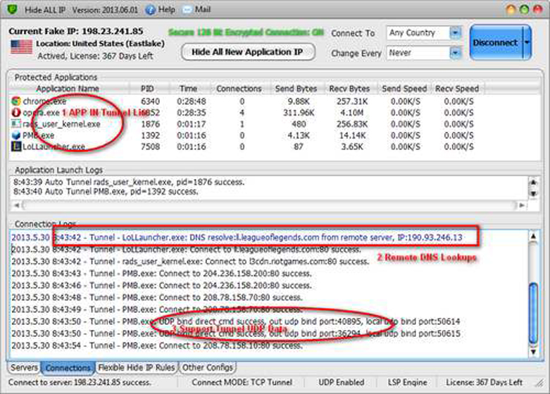Select log line 8:43:43 Connect to 204.236.158.200:80
Image resolution: width=550 pixels, height=394 pixels.
coord(161,273)
